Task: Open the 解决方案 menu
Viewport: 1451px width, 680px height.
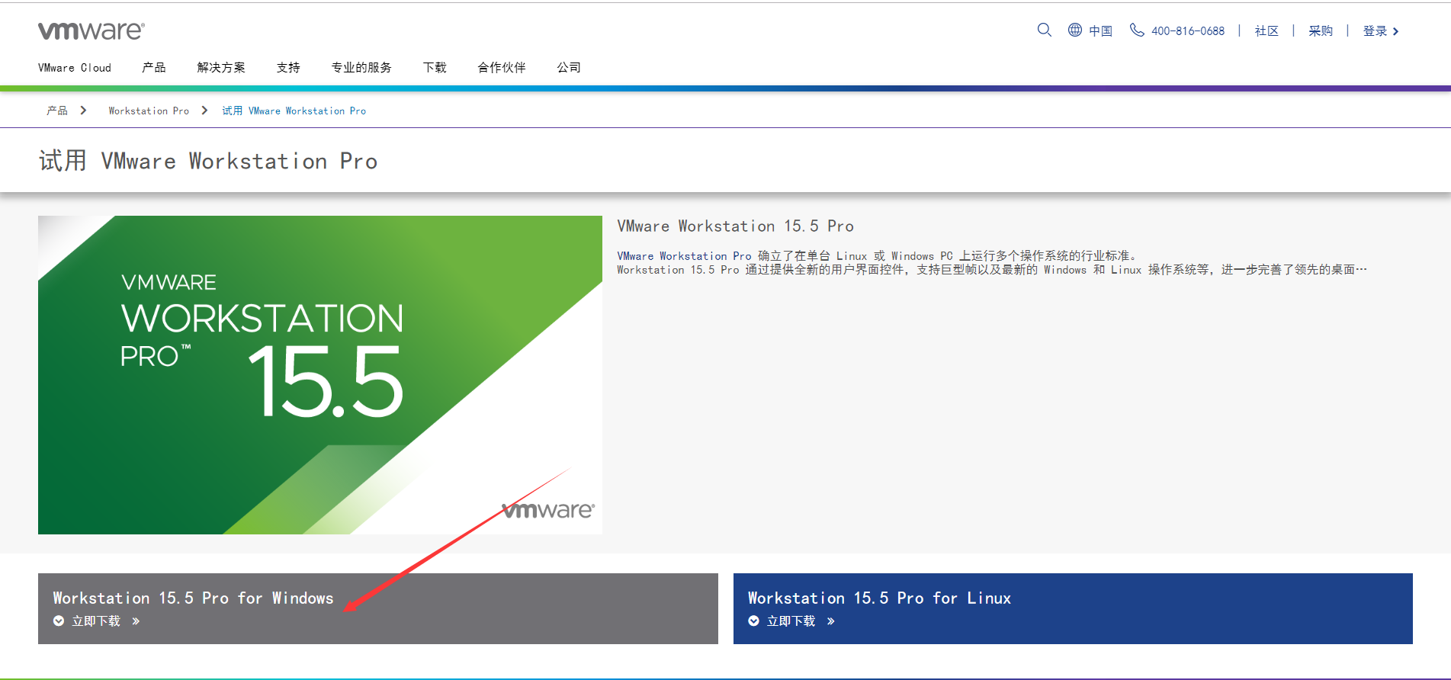Action: pyautogui.click(x=221, y=68)
